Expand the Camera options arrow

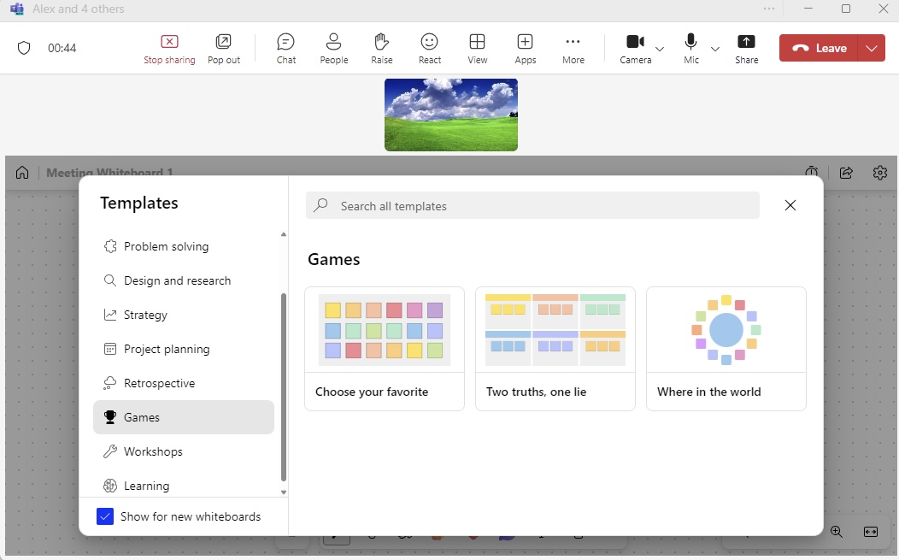click(660, 49)
